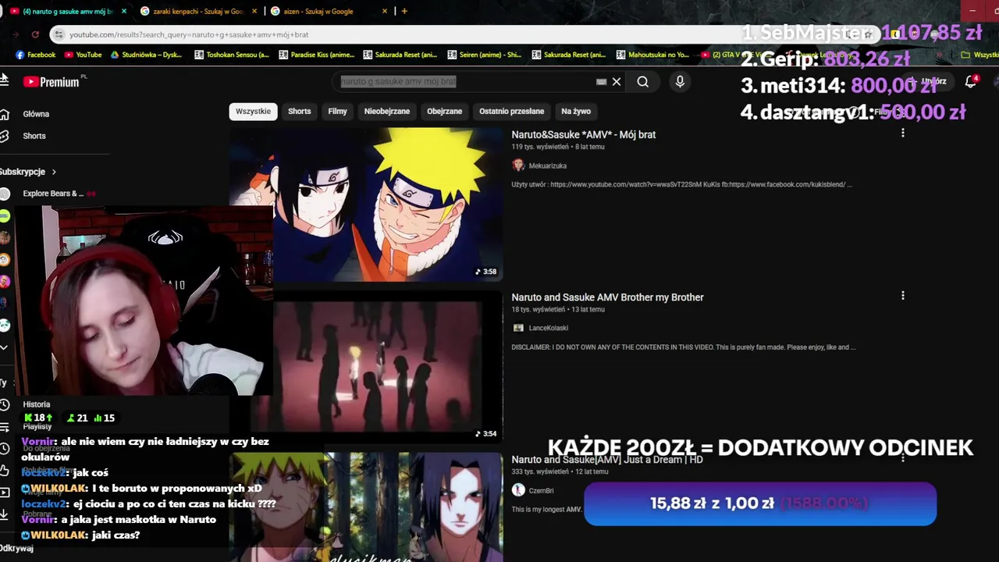Click the Mekuarizuka channel avatar

click(x=518, y=165)
